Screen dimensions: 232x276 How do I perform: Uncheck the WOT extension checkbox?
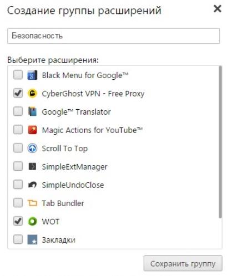pyautogui.click(x=18, y=221)
